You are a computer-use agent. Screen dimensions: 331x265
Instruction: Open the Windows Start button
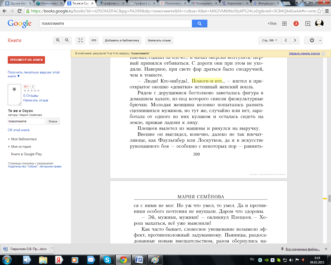[x=7, y=260]
